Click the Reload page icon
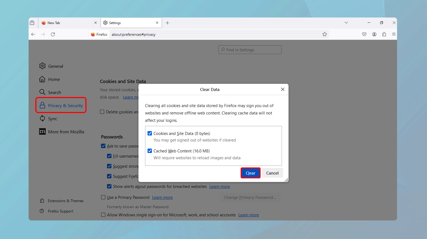 click(53, 34)
